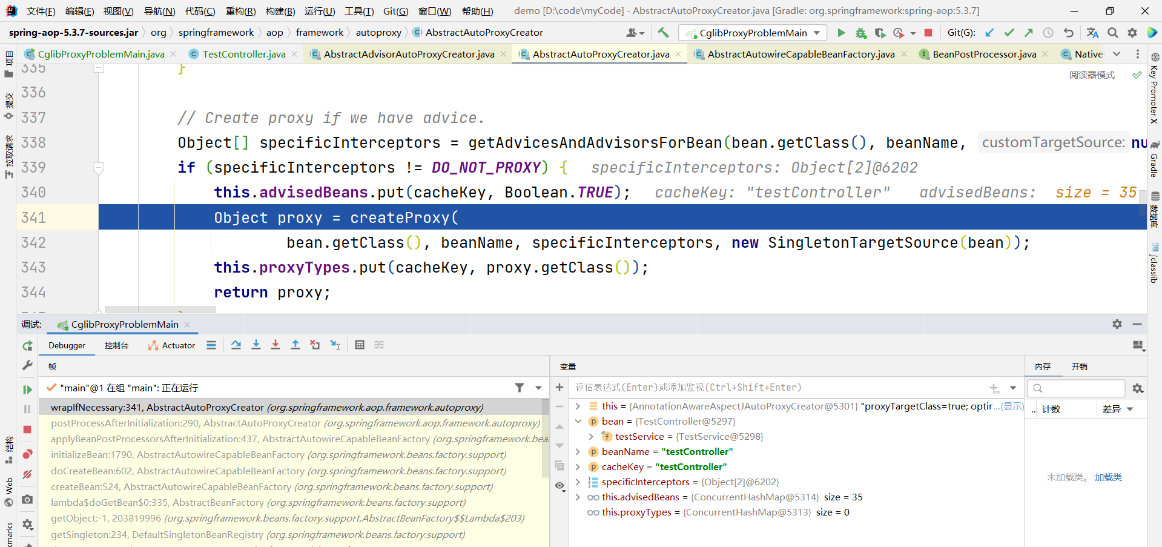Open debugger wrench settings icon

tap(27, 365)
